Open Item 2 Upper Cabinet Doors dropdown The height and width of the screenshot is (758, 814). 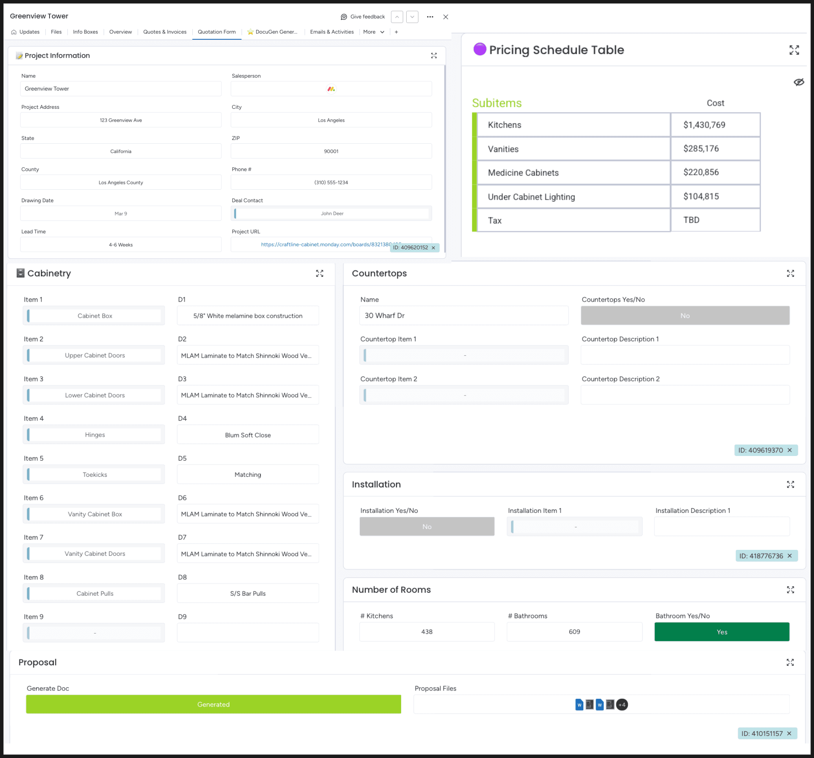pos(94,355)
